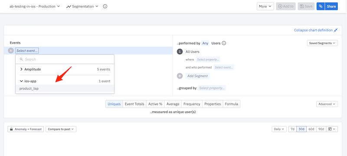Open the More menu

coord(265,6)
